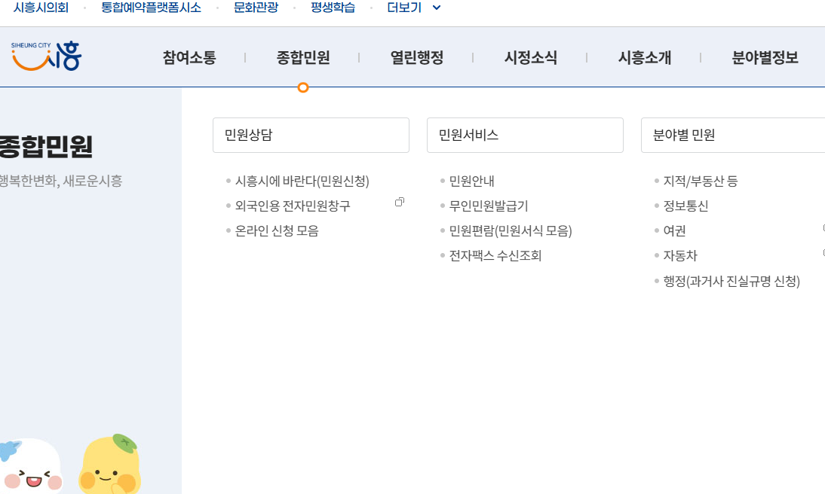Expand the 더보기 dropdown menu
The width and height of the screenshot is (825, 494).
413,8
